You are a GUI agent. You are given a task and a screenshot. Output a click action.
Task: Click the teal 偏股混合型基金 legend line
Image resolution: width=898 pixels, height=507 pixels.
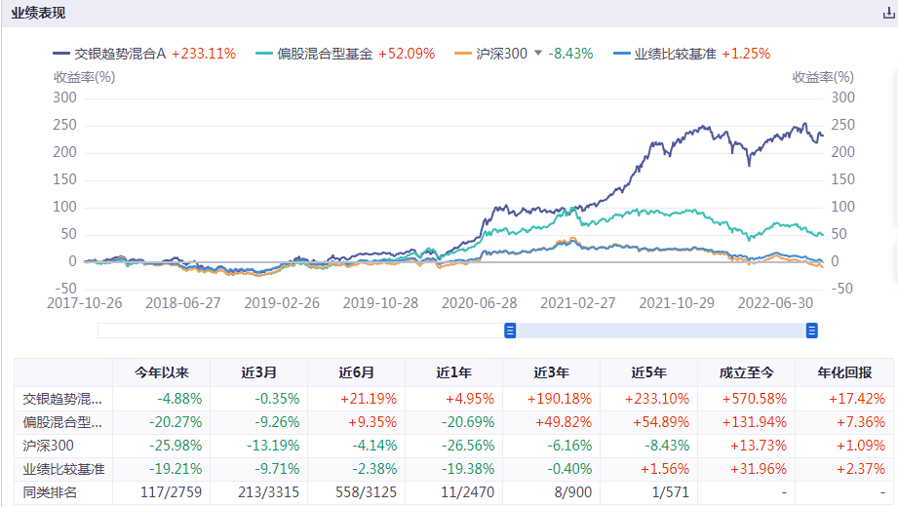263,55
